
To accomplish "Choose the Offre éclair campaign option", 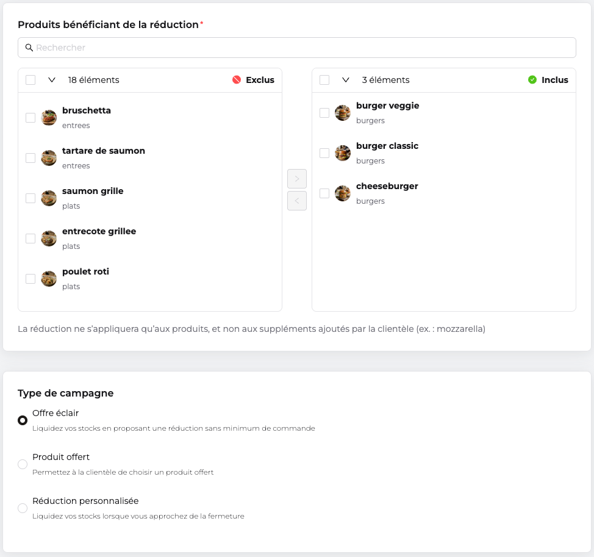I will (x=23, y=420).
